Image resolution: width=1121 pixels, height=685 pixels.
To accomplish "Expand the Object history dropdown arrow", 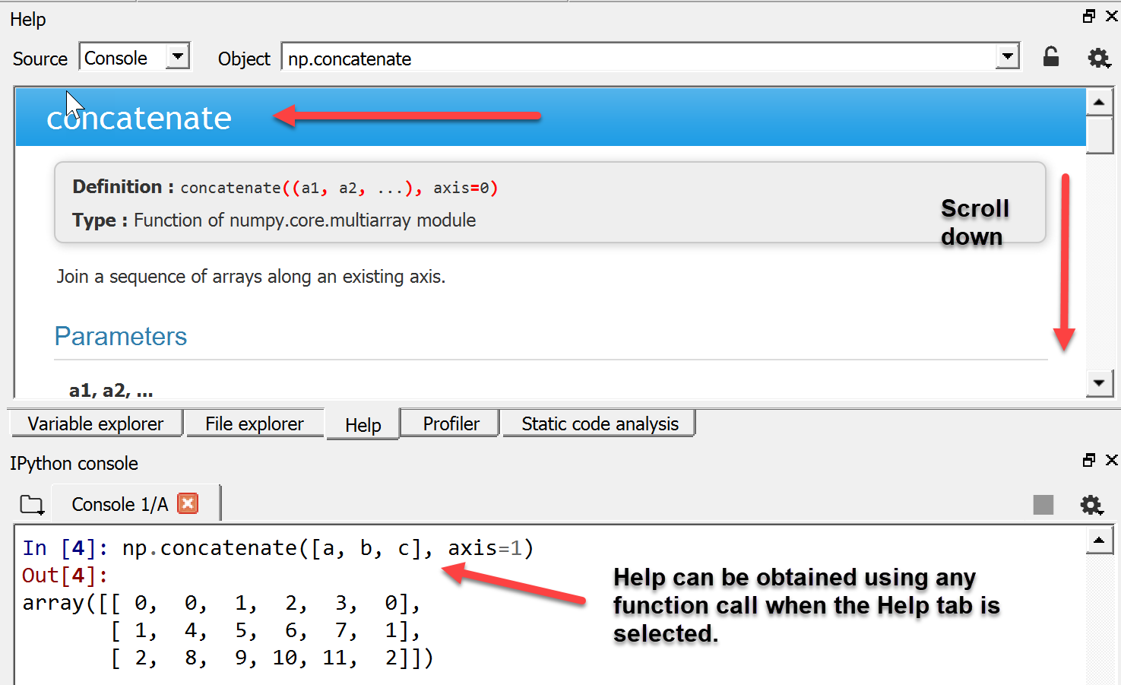I will coord(1008,57).
